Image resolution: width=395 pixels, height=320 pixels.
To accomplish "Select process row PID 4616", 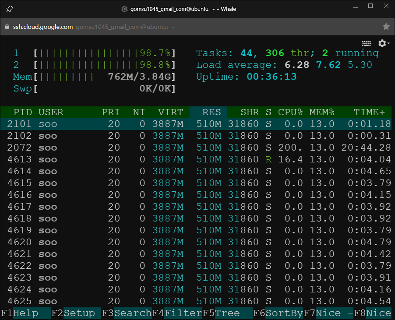I will pos(196,195).
